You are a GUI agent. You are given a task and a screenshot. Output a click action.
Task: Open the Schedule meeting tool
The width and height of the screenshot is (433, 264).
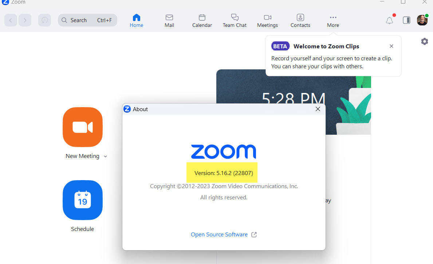tap(82, 200)
